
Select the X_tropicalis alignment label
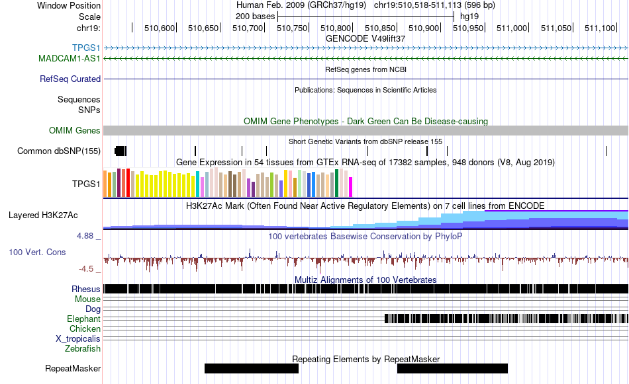point(78,339)
